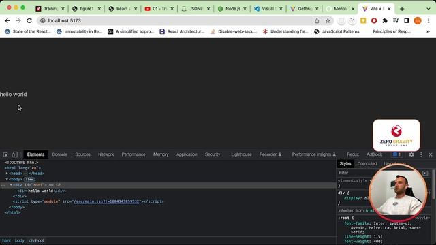Go forward in browser history
Image resolution: width=436 pixels, height=245 pixels.
tap(18, 21)
